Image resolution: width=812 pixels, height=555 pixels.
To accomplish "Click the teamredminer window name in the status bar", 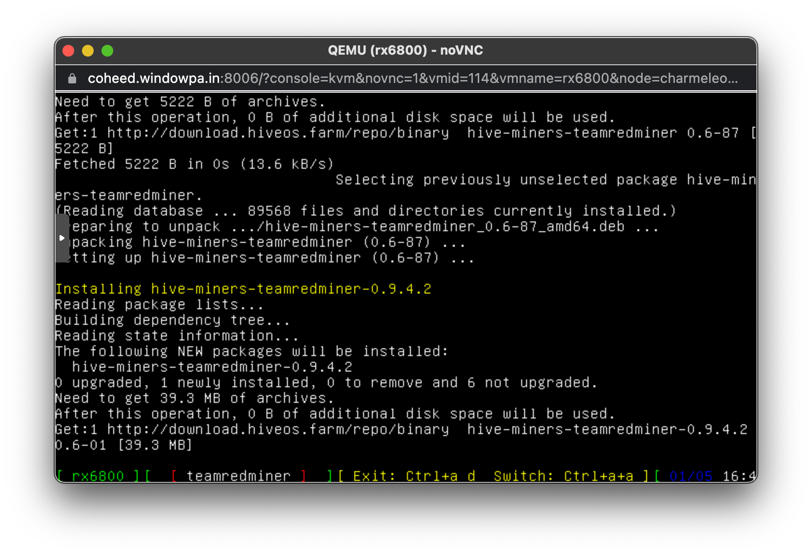I will point(239,476).
